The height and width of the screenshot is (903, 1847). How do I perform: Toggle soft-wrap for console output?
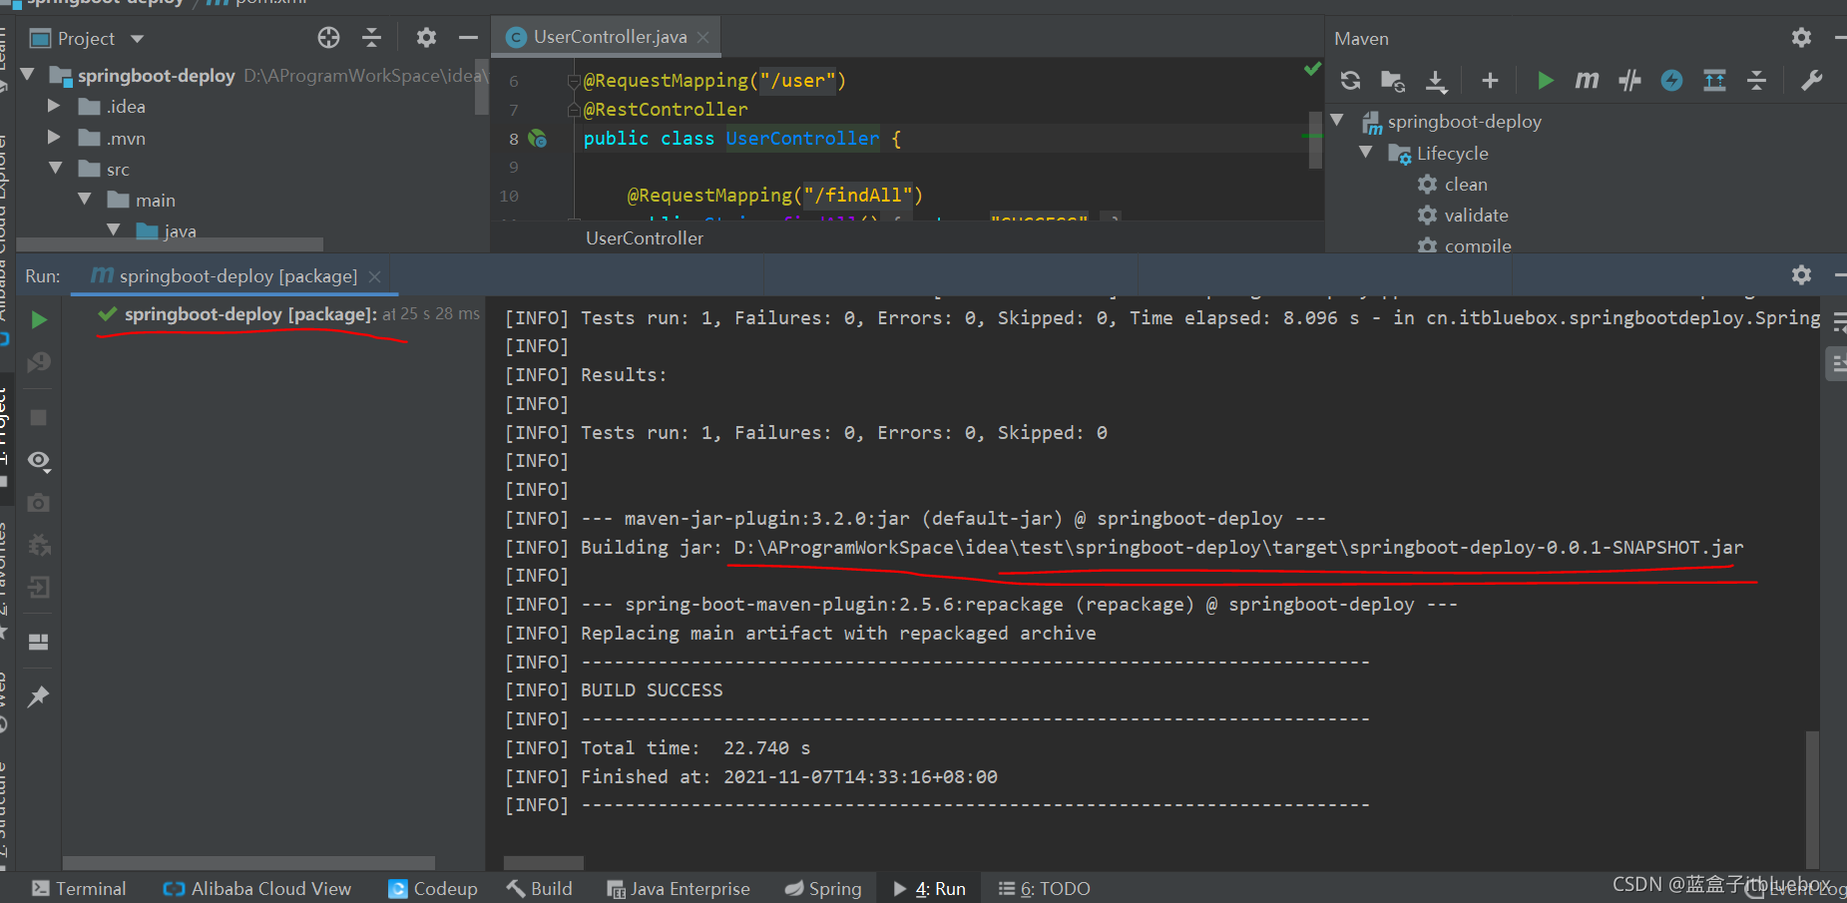pyautogui.click(x=1838, y=322)
